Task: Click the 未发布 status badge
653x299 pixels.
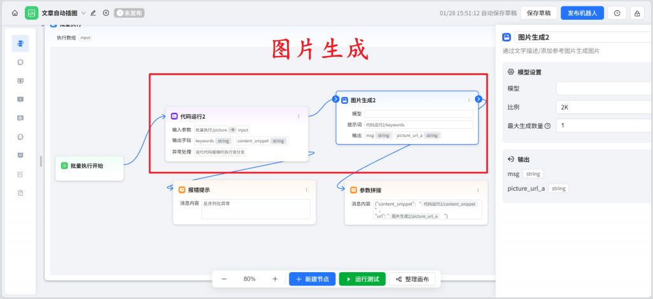Action: pyautogui.click(x=129, y=13)
